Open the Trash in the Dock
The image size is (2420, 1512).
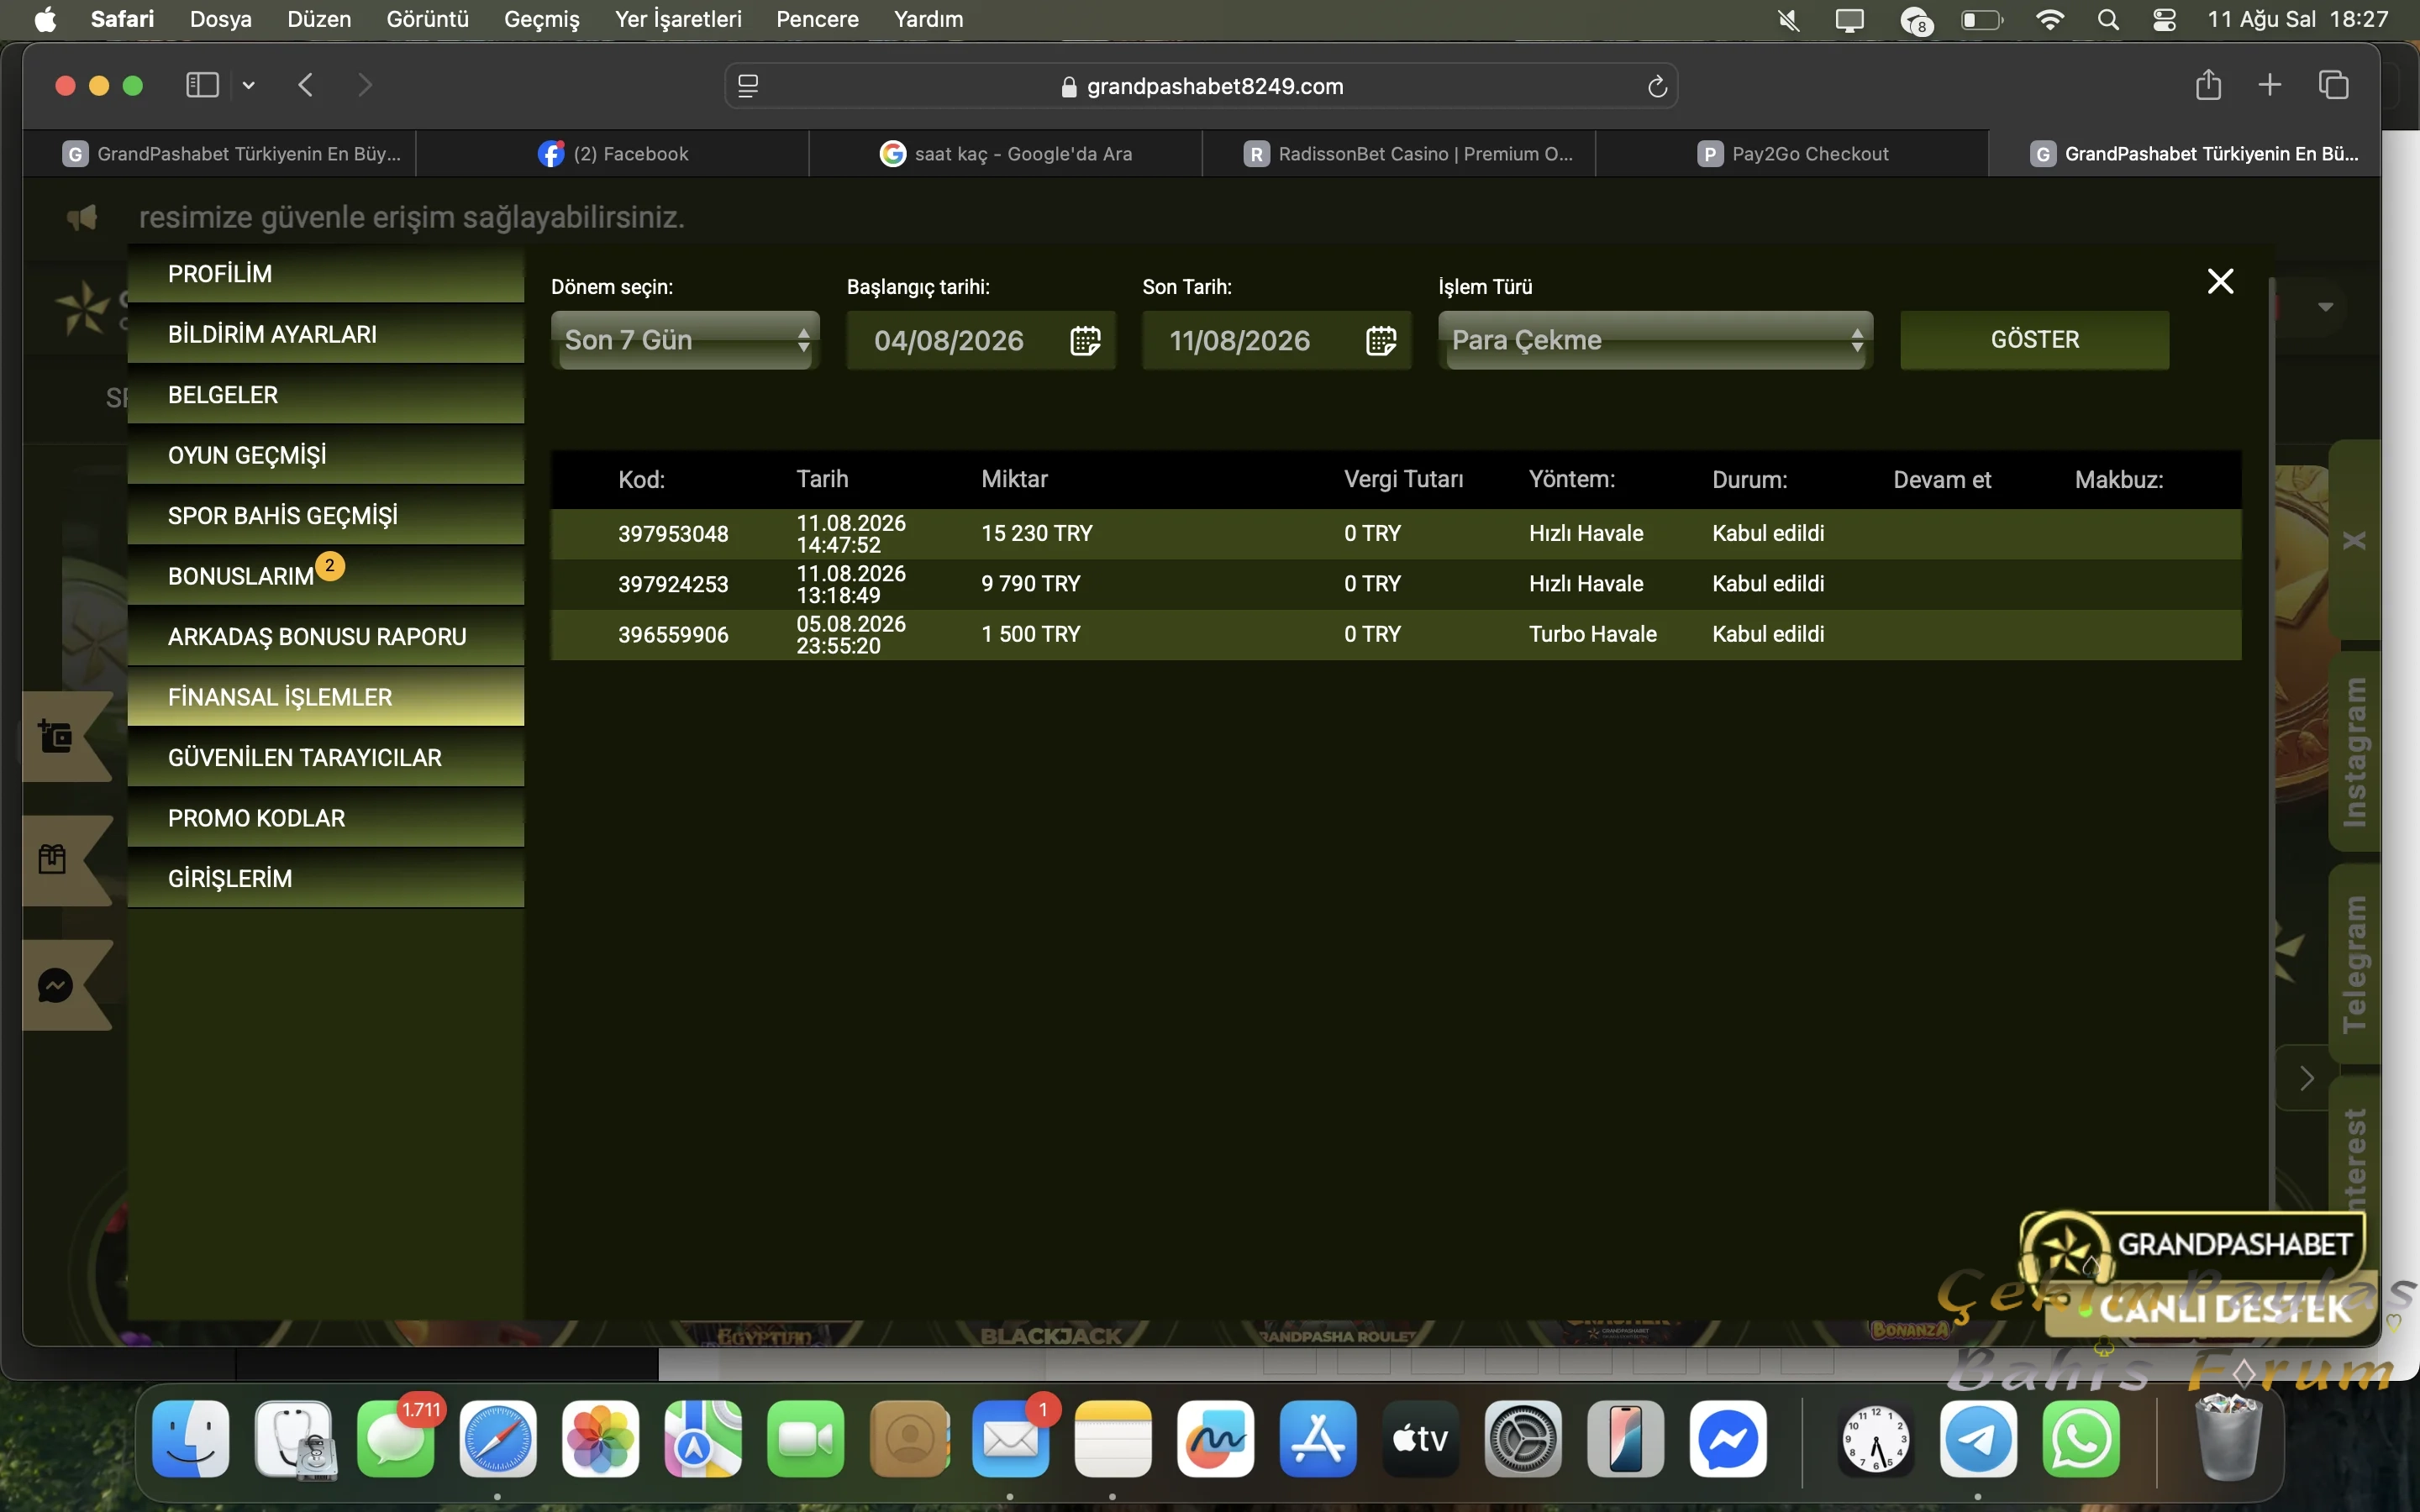click(2228, 1439)
